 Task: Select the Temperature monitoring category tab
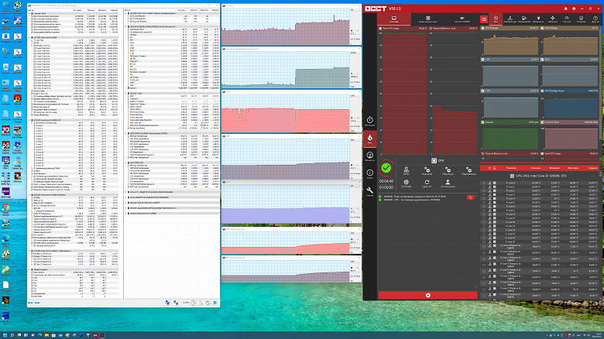coord(510,19)
